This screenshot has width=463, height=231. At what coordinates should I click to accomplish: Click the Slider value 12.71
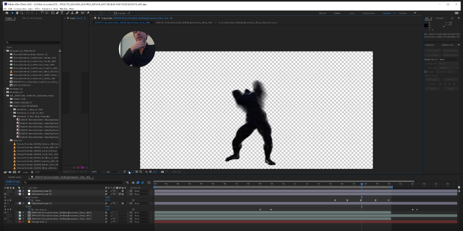pos(107,200)
